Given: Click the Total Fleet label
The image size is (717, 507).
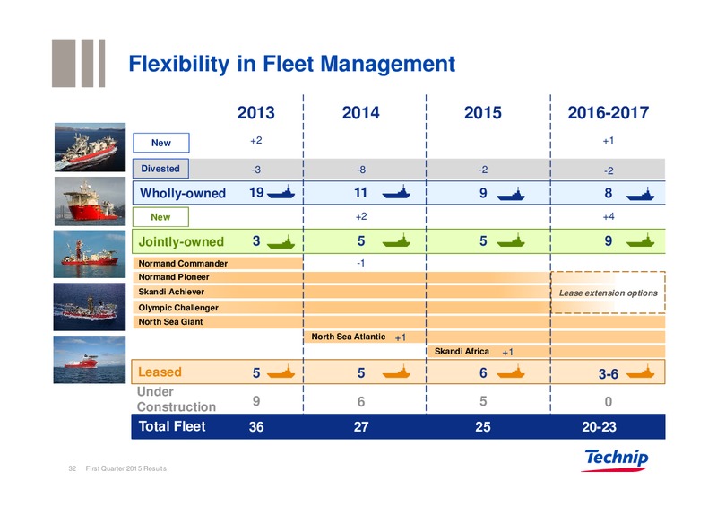Looking at the screenshot, I should 172,426.
